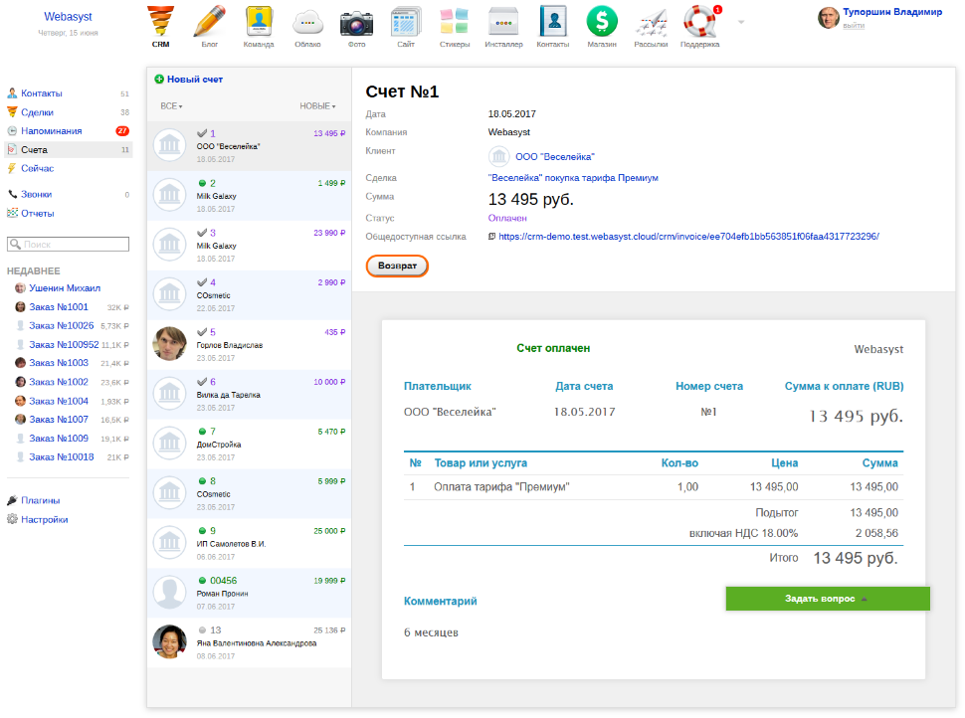Open recent Заказ №100952
Image resolution: width=965 pixels, height=718 pixels.
point(64,344)
